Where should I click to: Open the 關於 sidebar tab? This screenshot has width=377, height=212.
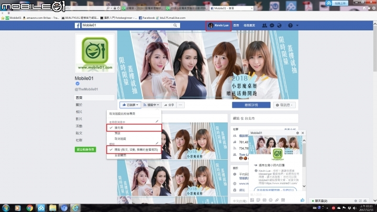(79, 105)
